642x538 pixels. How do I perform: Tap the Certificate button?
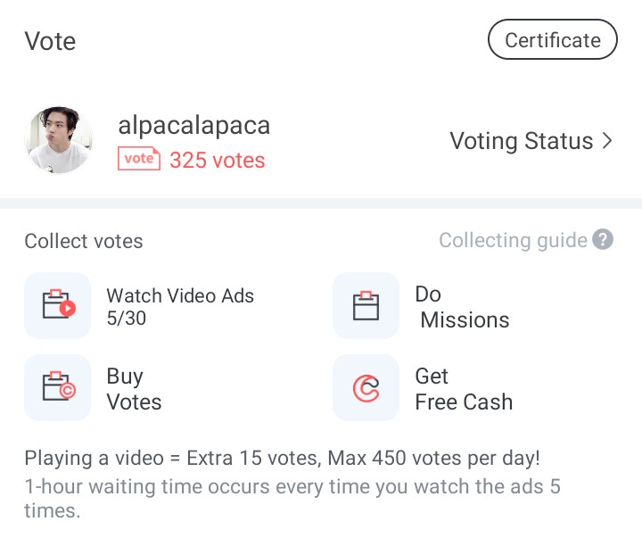coord(553,40)
